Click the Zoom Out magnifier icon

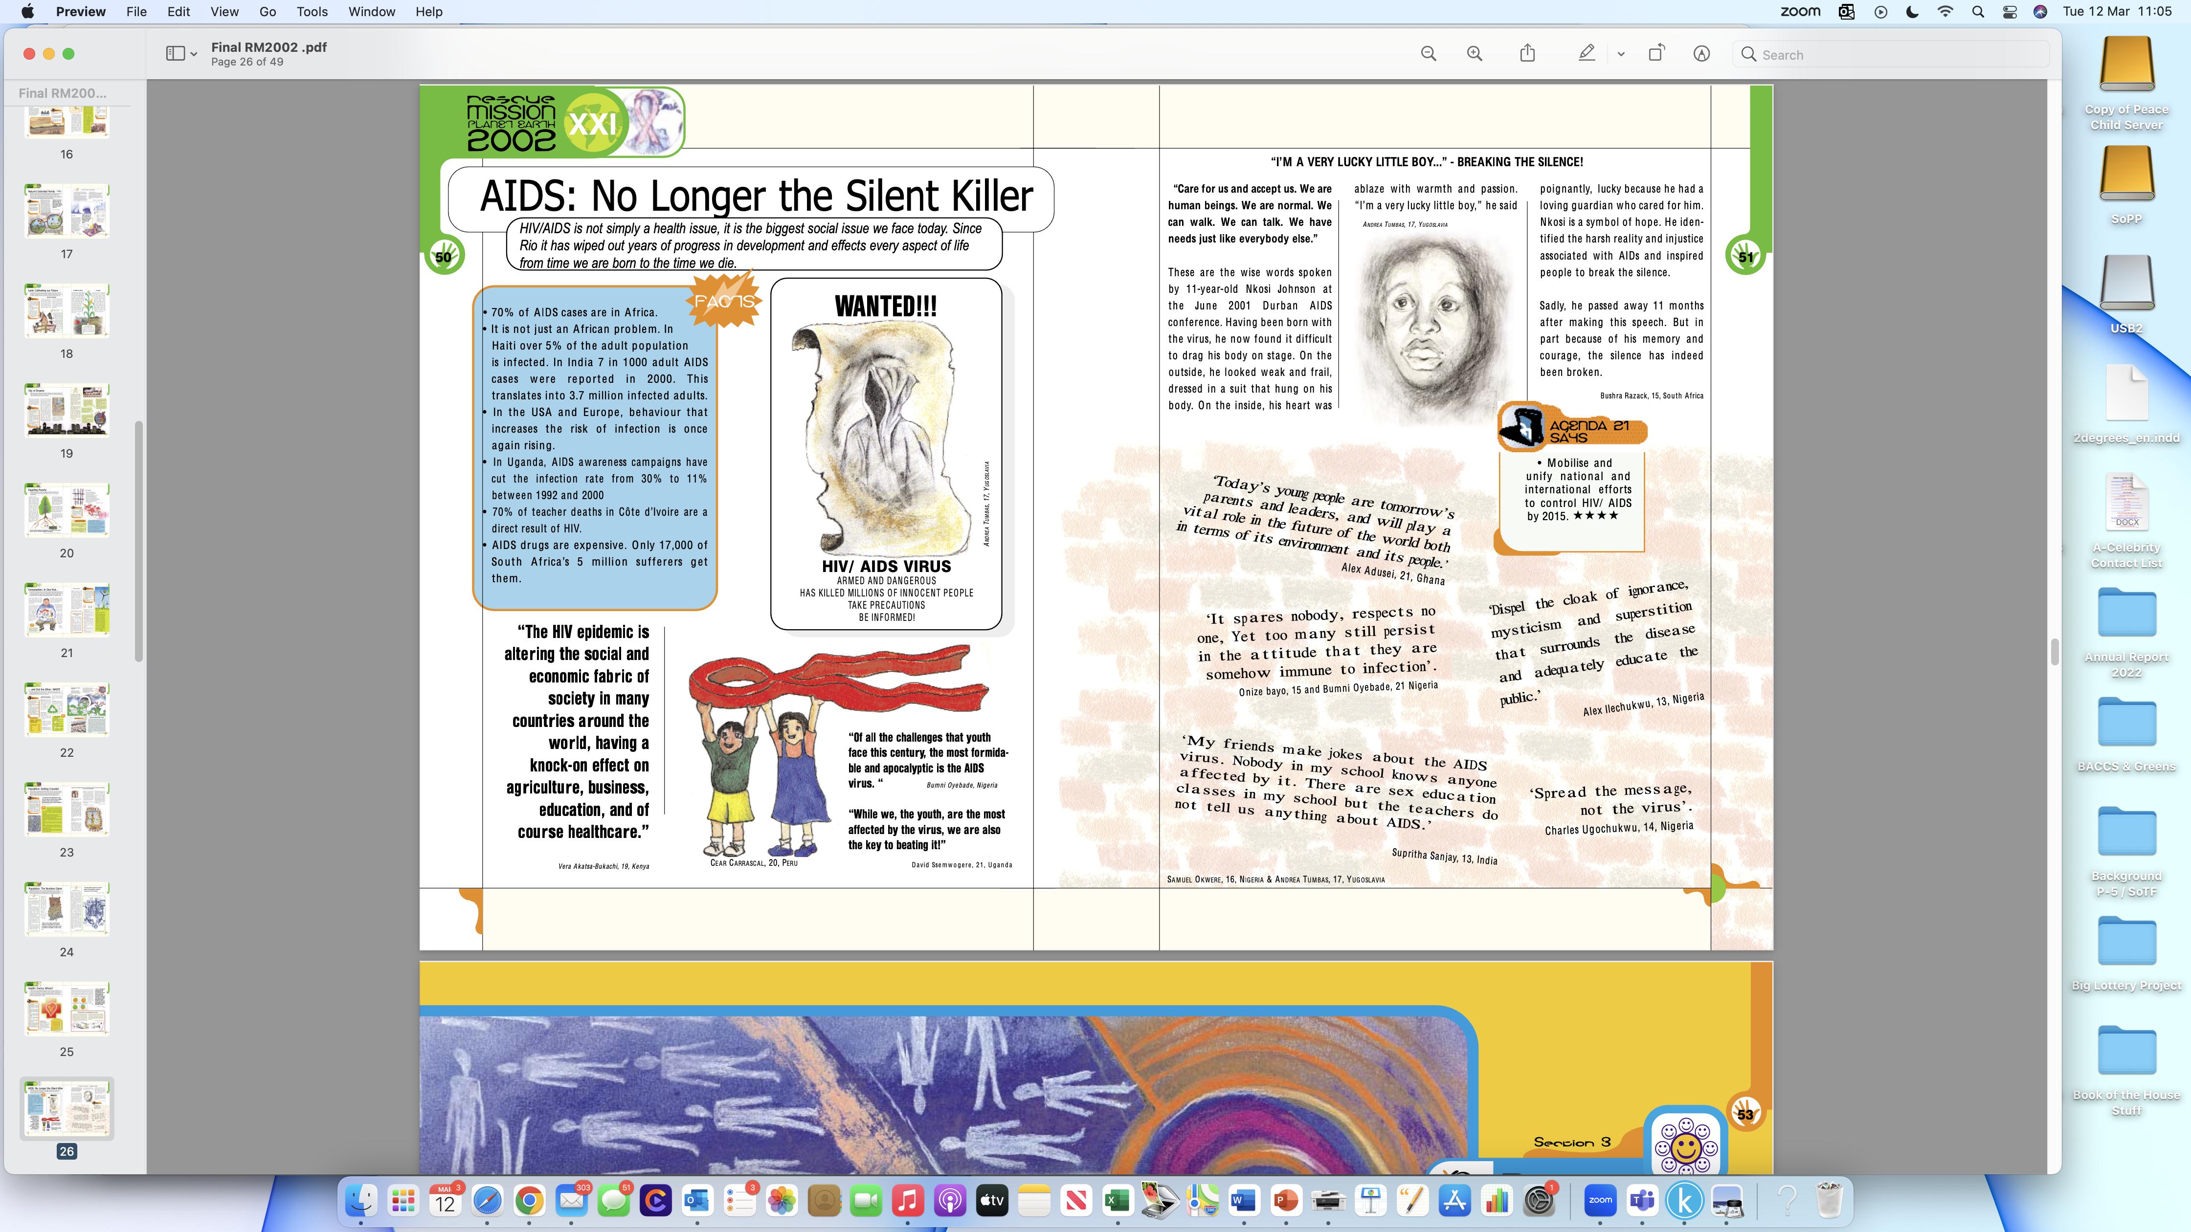point(1428,54)
